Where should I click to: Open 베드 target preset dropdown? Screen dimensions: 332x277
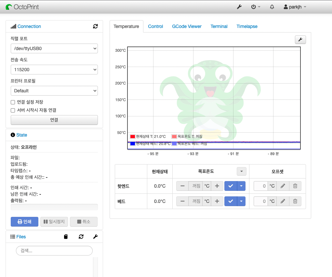[x=241, y=201]
